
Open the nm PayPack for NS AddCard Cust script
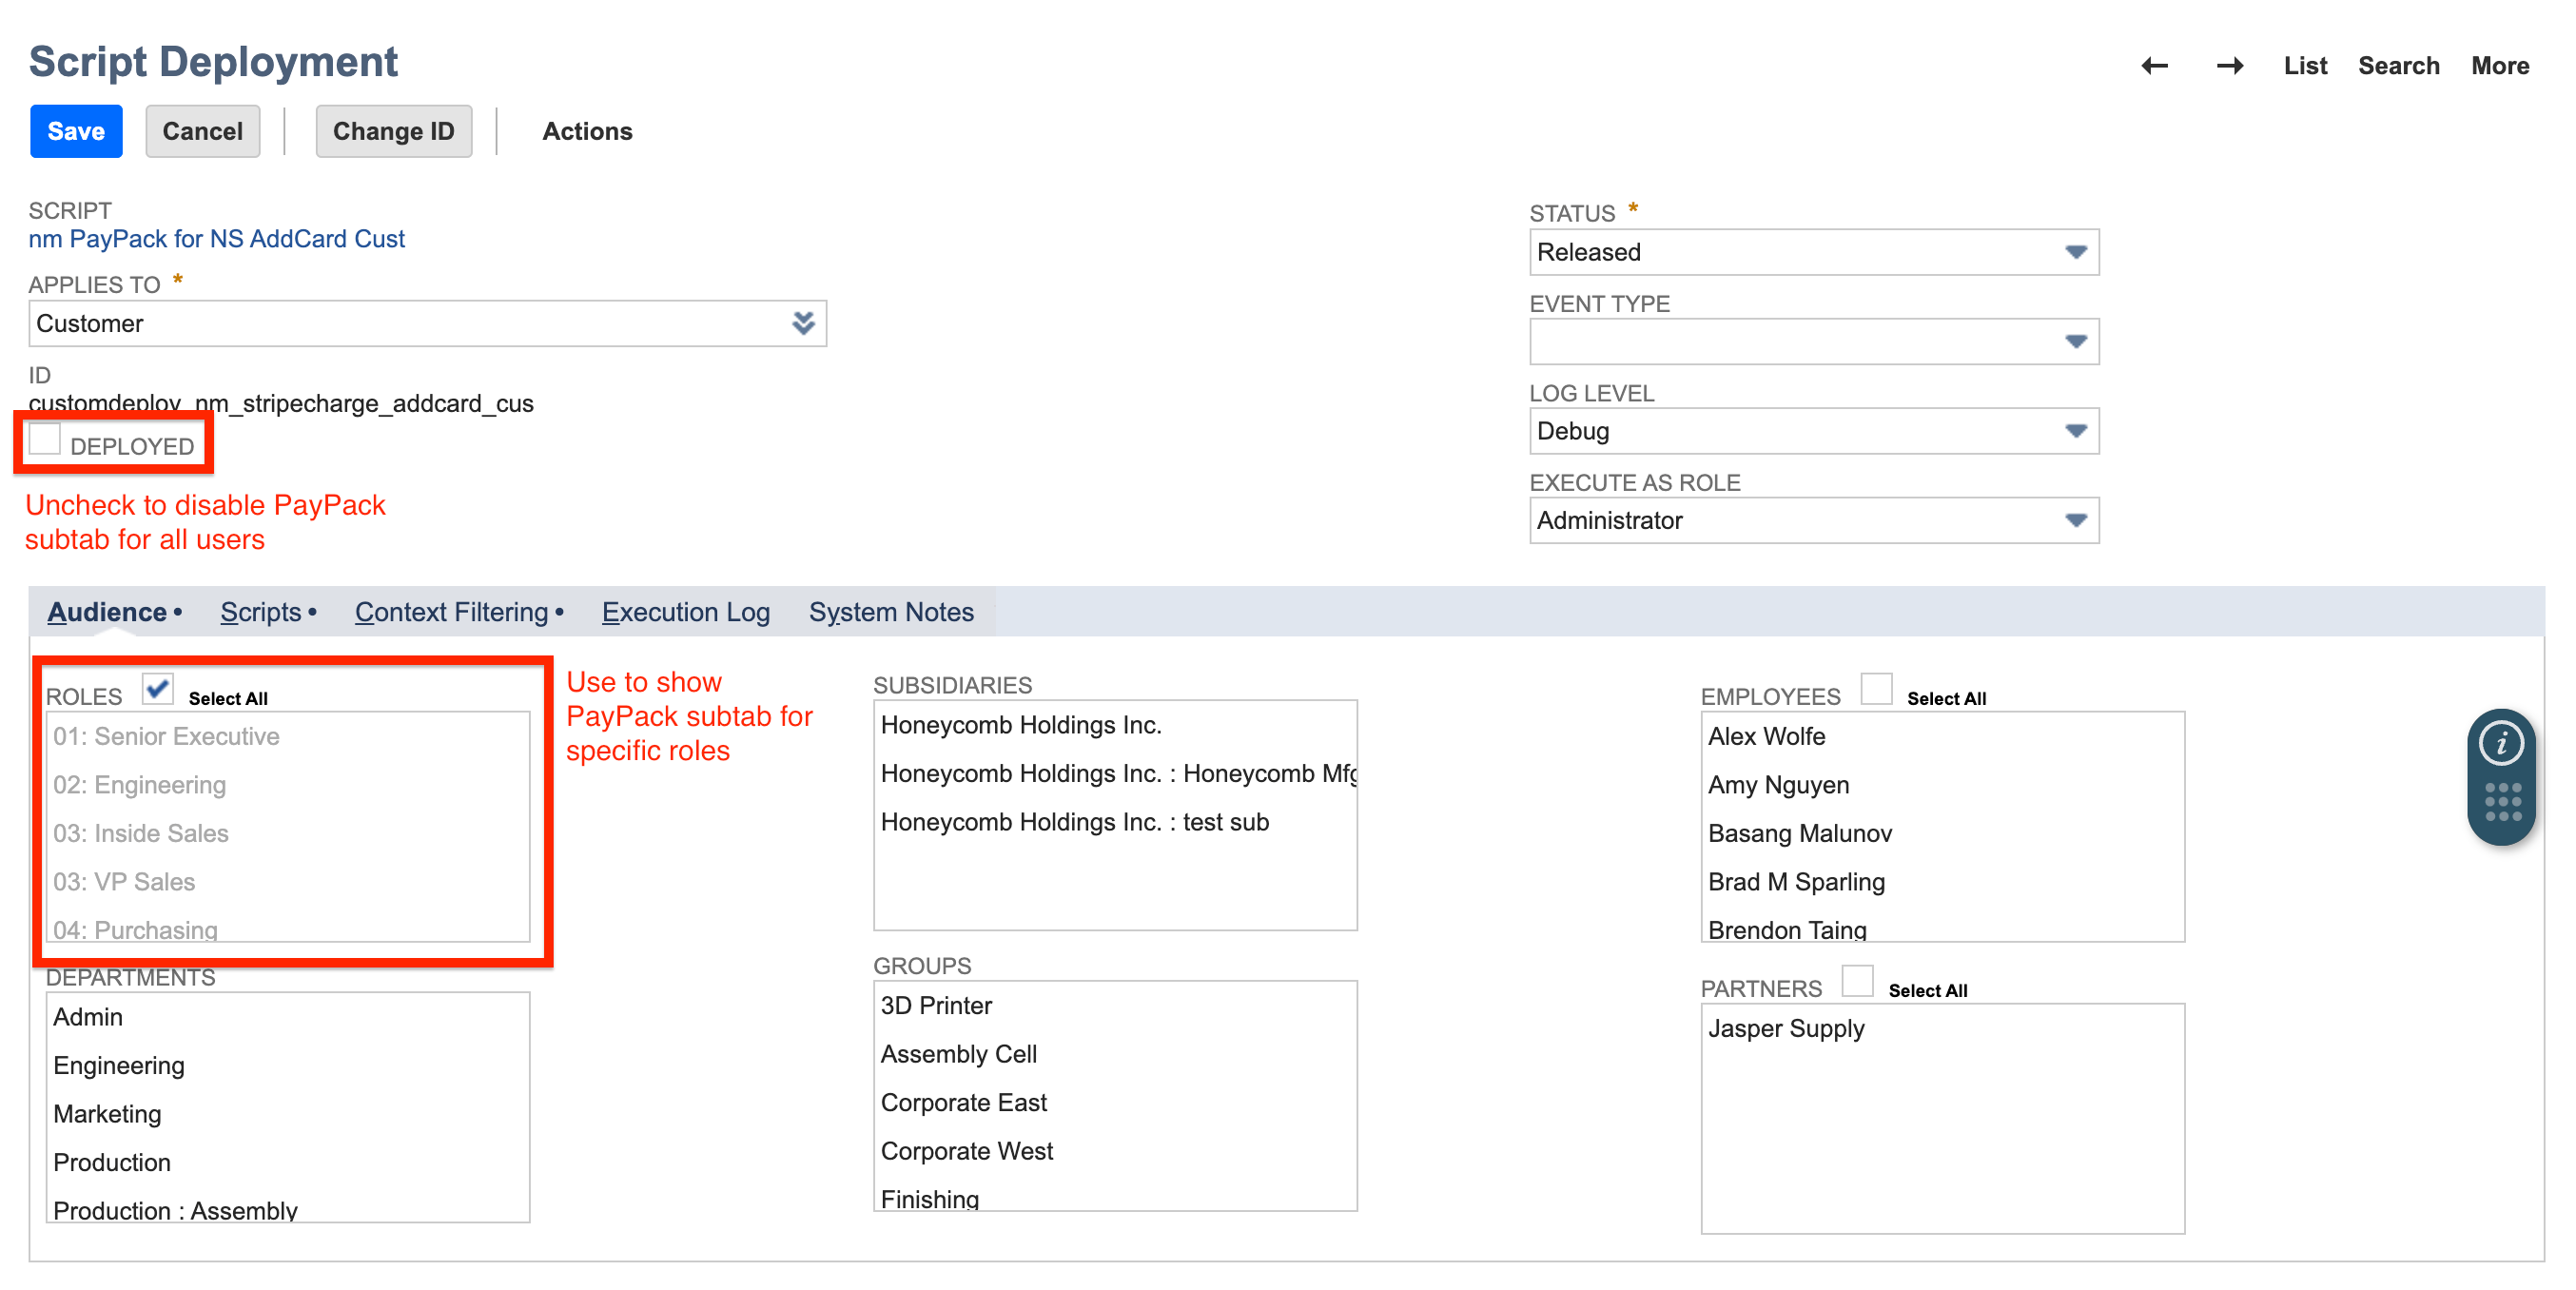click(217, 238)
